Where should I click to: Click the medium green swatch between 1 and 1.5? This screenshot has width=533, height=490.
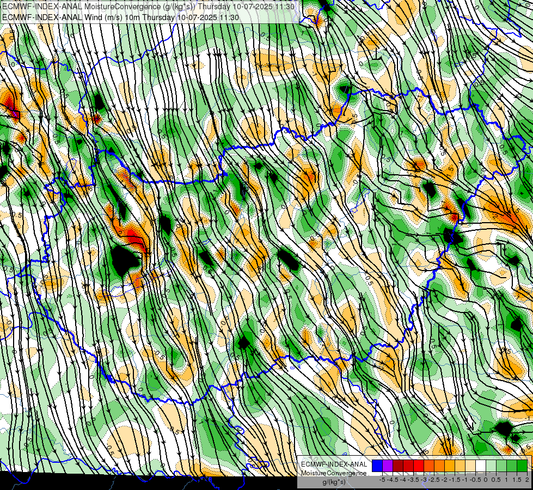512,466
